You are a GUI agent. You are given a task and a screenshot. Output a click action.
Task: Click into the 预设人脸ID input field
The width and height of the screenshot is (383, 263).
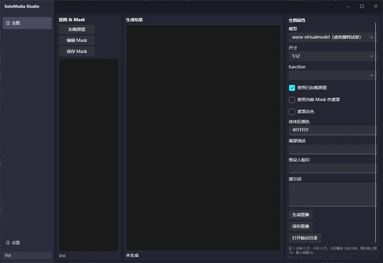pos(333,168)
